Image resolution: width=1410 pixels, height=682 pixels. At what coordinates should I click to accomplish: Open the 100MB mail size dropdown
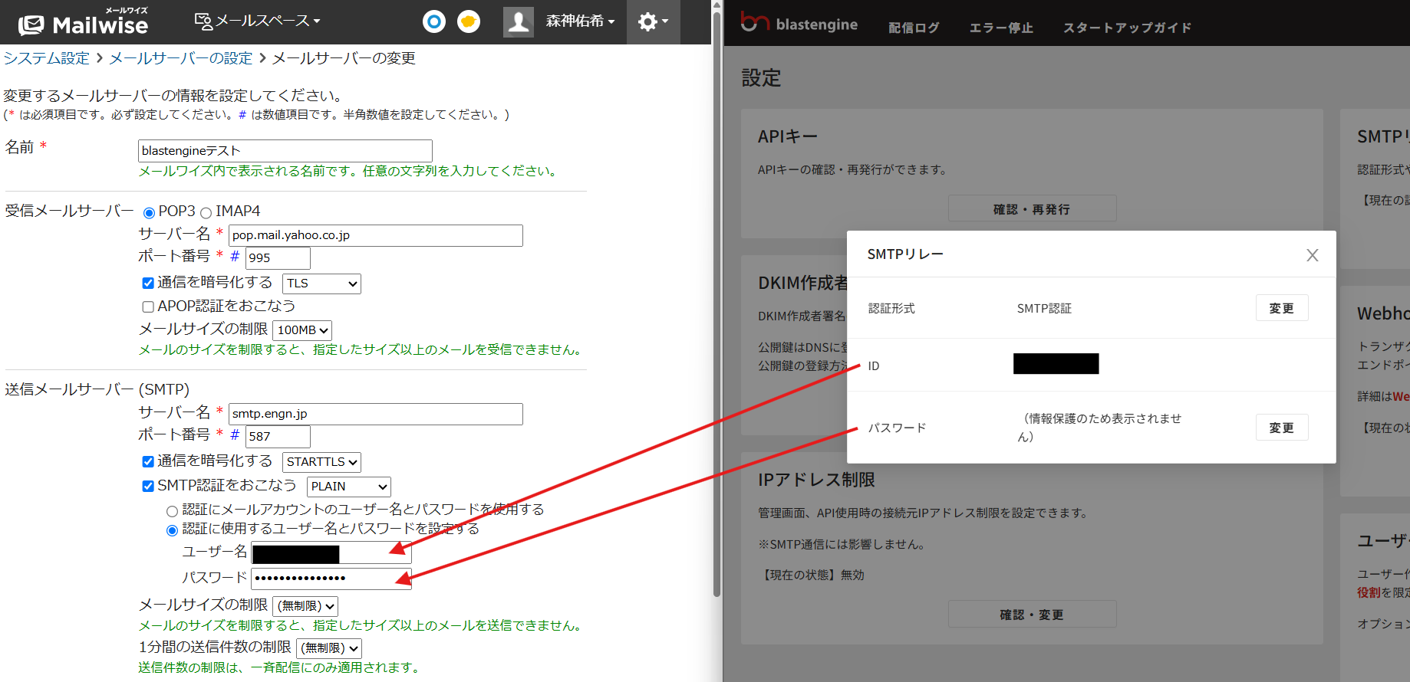tap(302, 330)
